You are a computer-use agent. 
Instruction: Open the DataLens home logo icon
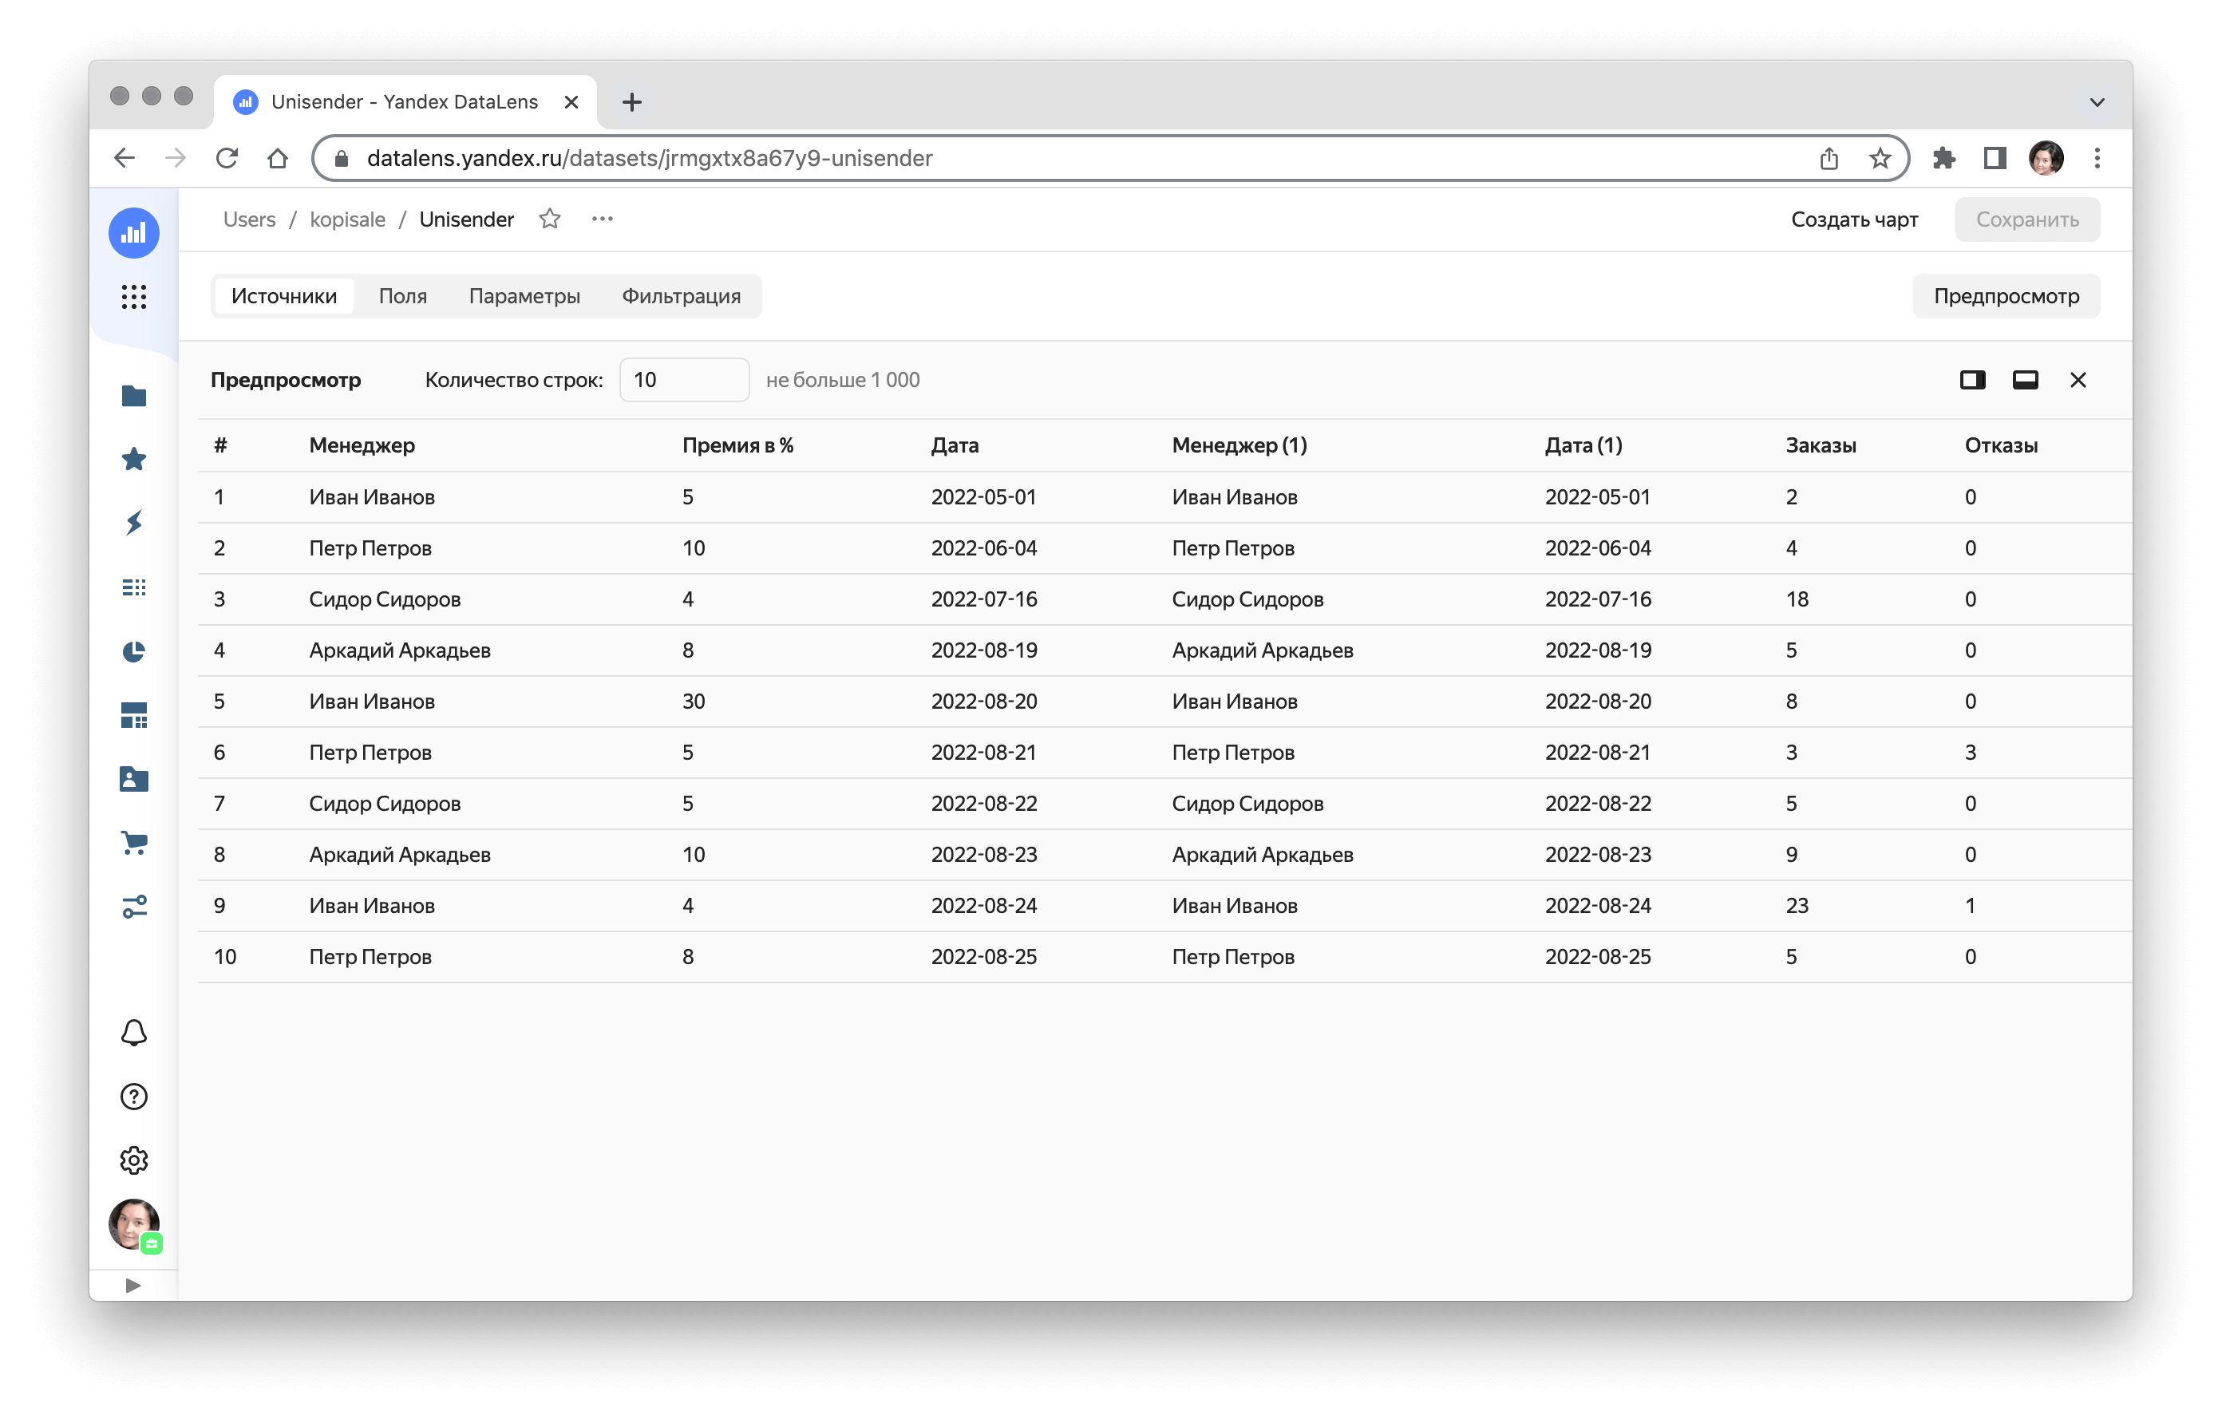(x=134, y=232)
